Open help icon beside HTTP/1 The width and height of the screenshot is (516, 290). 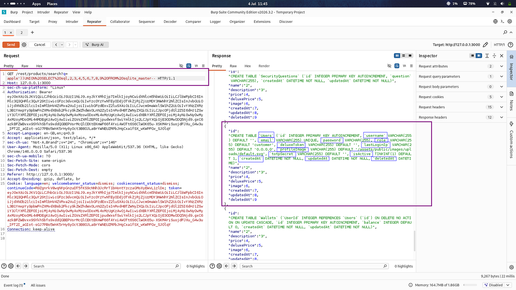point(511,45)
